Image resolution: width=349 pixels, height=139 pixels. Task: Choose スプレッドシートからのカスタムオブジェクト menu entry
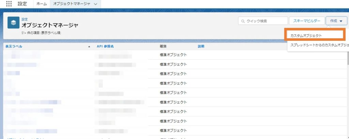319,45
